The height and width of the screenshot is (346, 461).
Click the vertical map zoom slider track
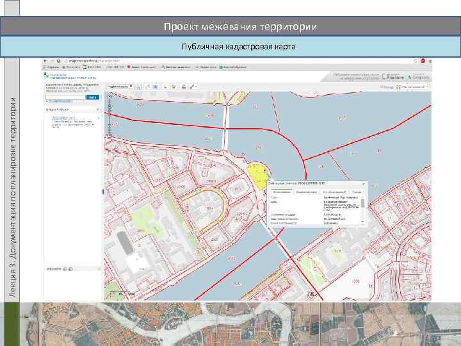pos(109,116)
